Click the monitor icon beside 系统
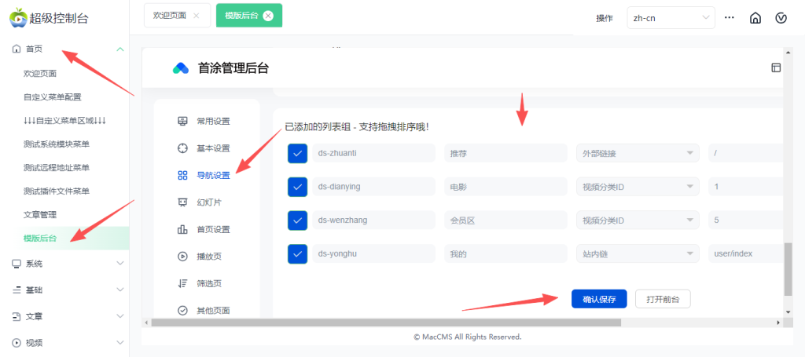Image resolution: width=805 pixels, height=357 pixels. pyautogui.click(x=17, y=264)
